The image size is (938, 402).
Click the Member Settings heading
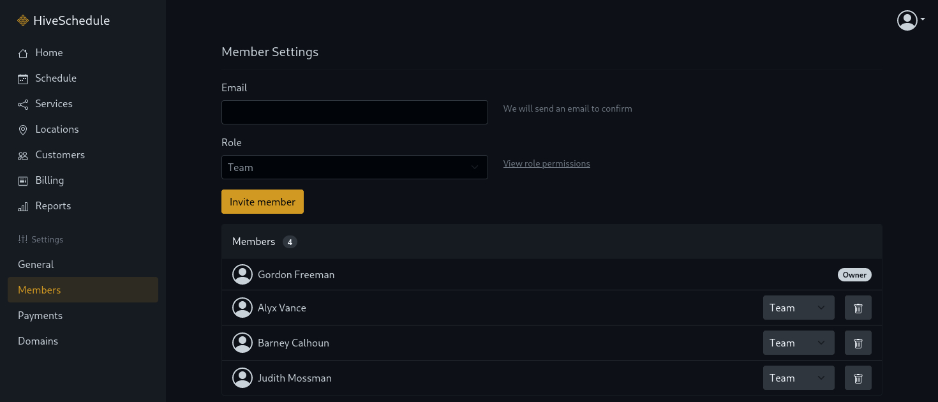270,52
